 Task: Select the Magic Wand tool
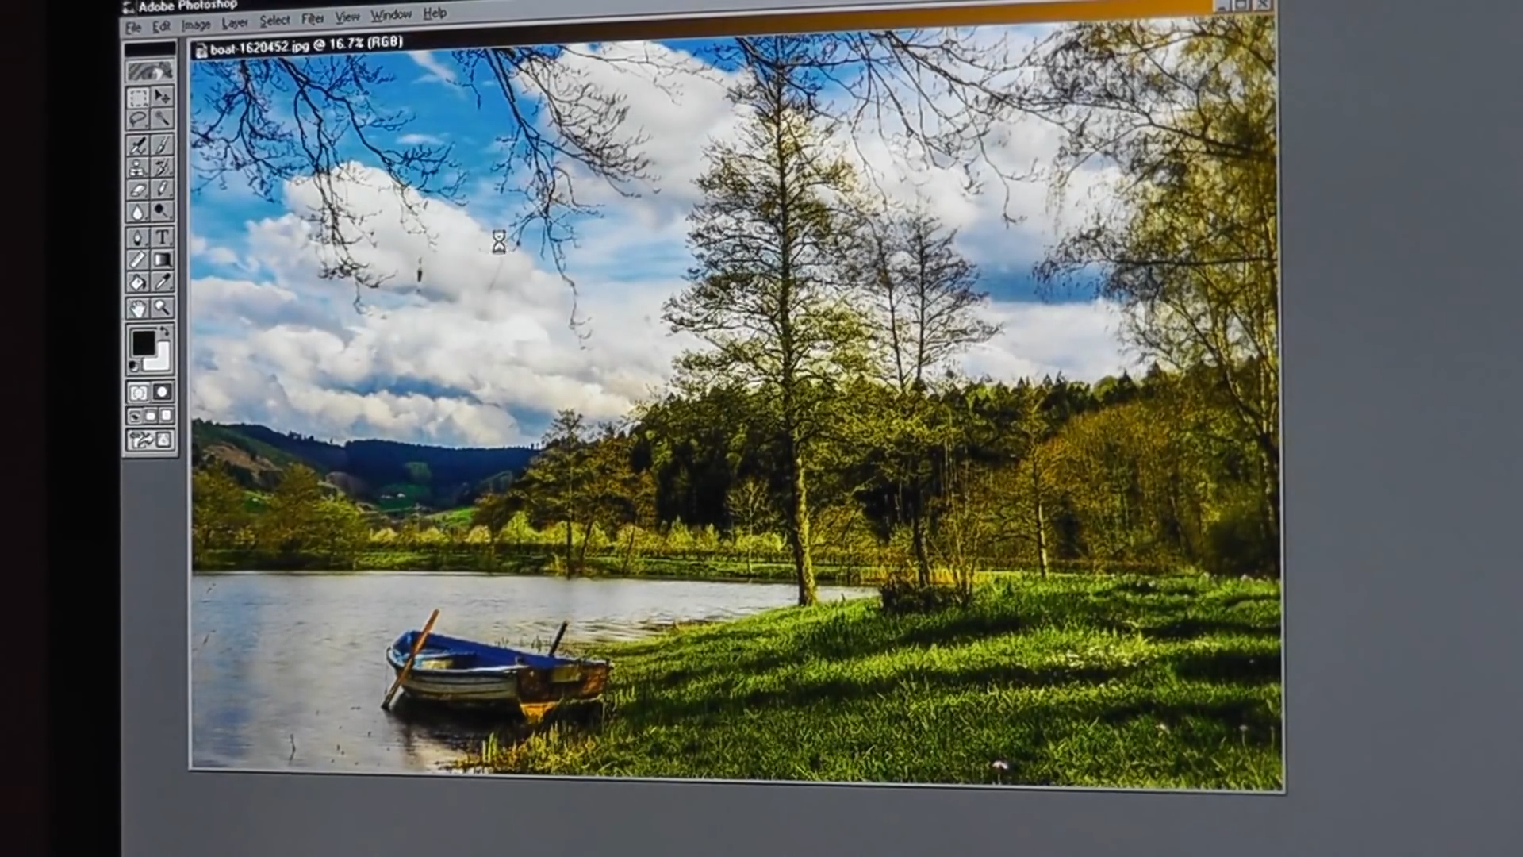pos(162,119)
